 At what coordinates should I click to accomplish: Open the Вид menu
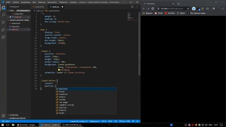tap(34, 2)
